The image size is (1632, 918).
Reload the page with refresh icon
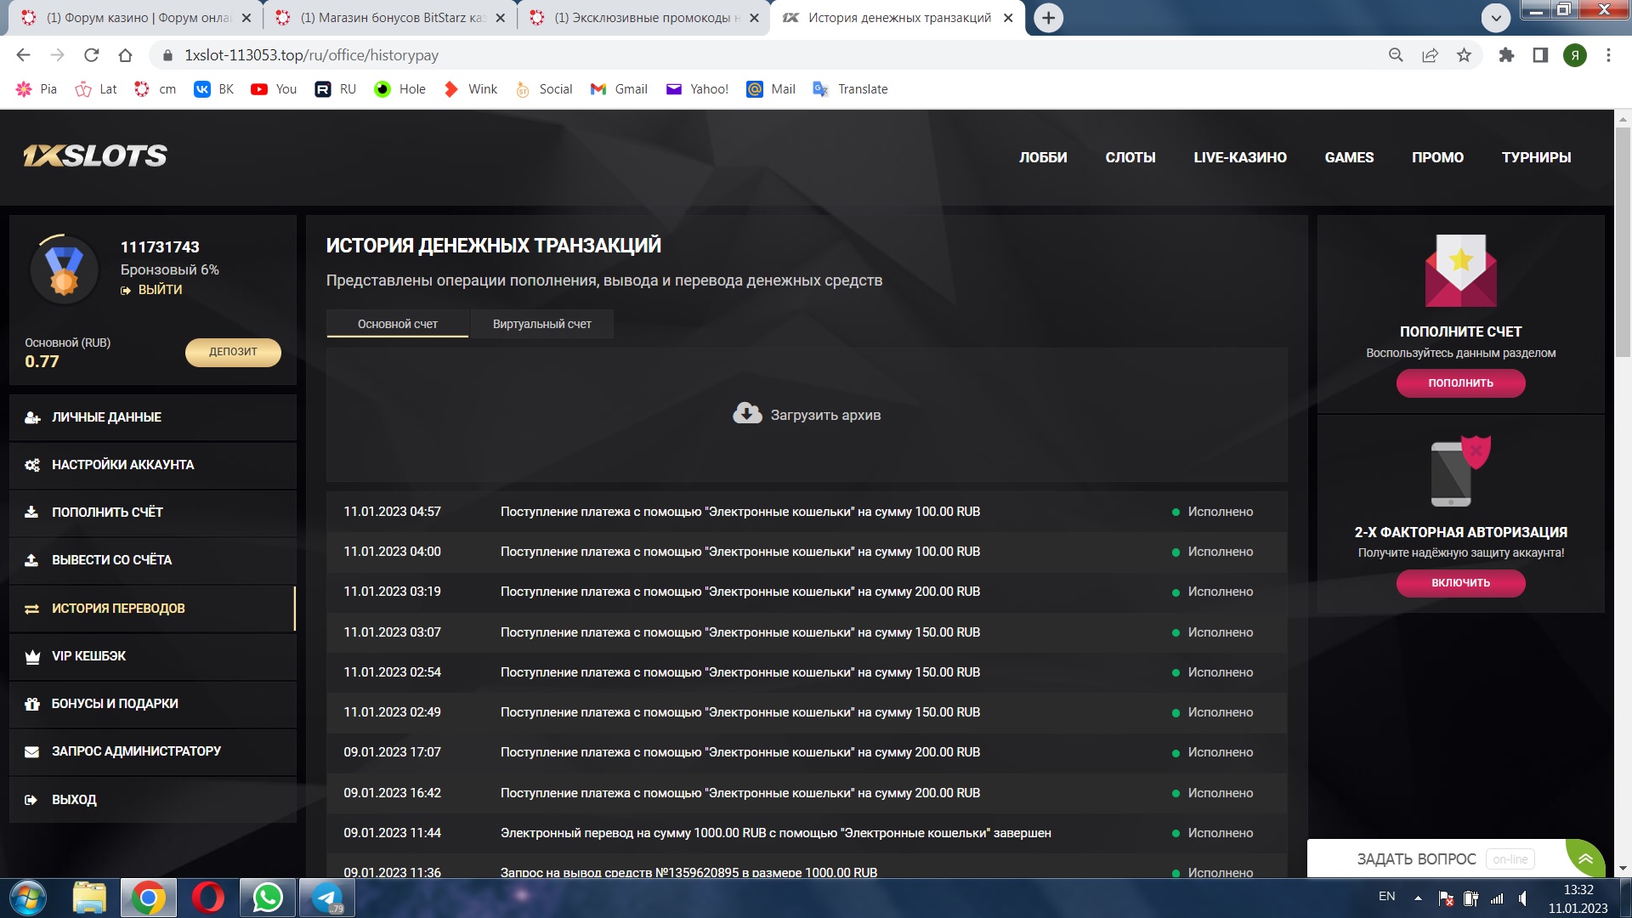[91, 55]
